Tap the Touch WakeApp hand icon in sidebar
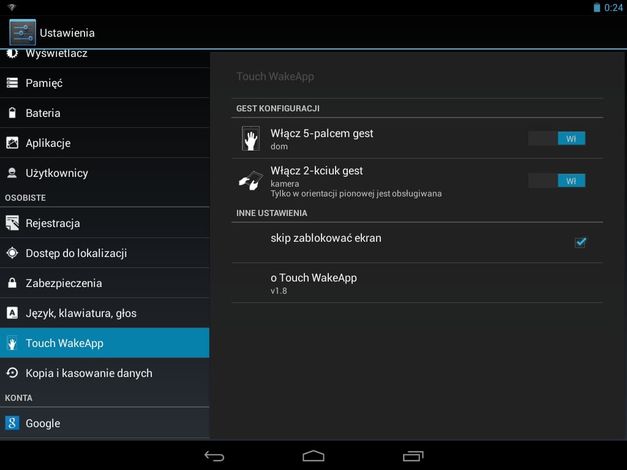This screenshot has height=470, width=627. click(x=12, y=343)
